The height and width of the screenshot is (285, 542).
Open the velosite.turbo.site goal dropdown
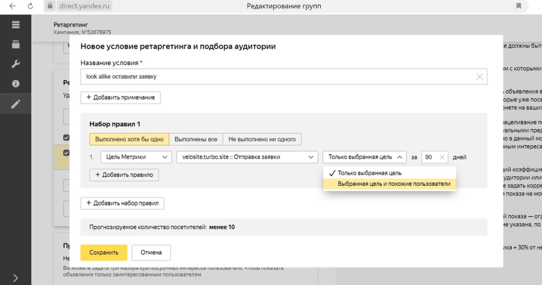pyautogui.click(x=247, y=157)
